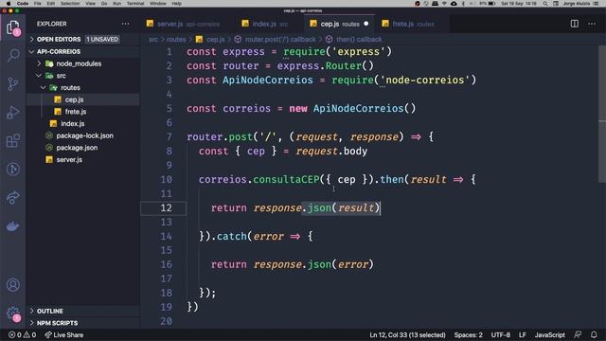Open the Selection menu
The width and height of the screenshot is (606, 341).
(70, 4)
